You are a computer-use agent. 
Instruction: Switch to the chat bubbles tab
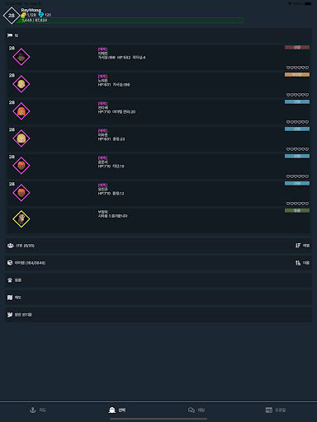point(196,410)
